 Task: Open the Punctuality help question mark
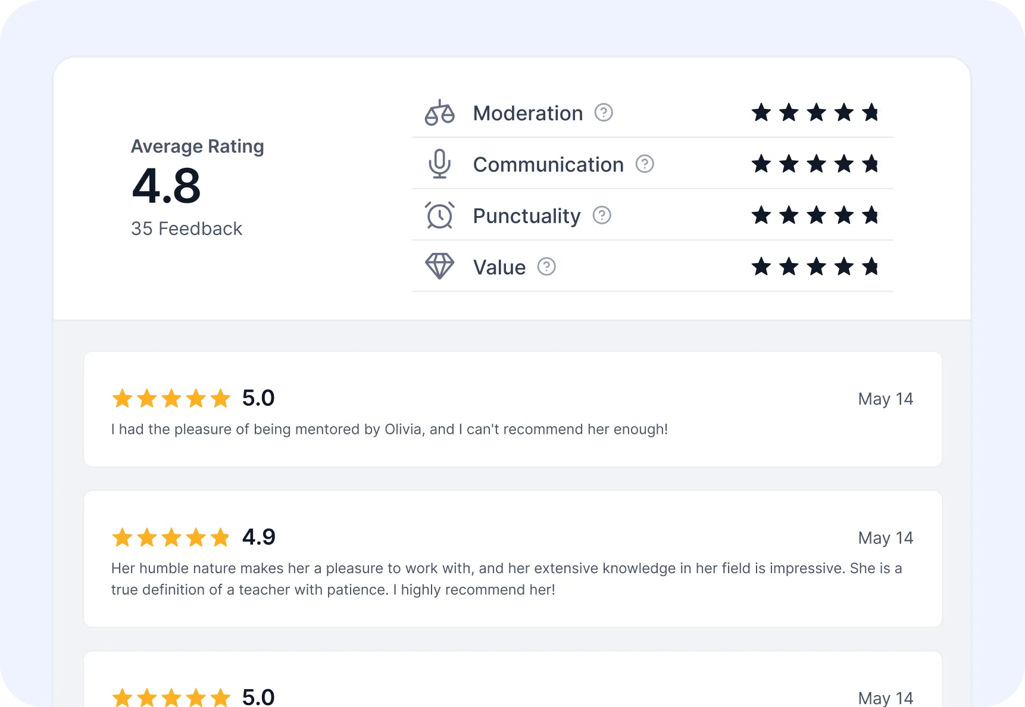602,215
